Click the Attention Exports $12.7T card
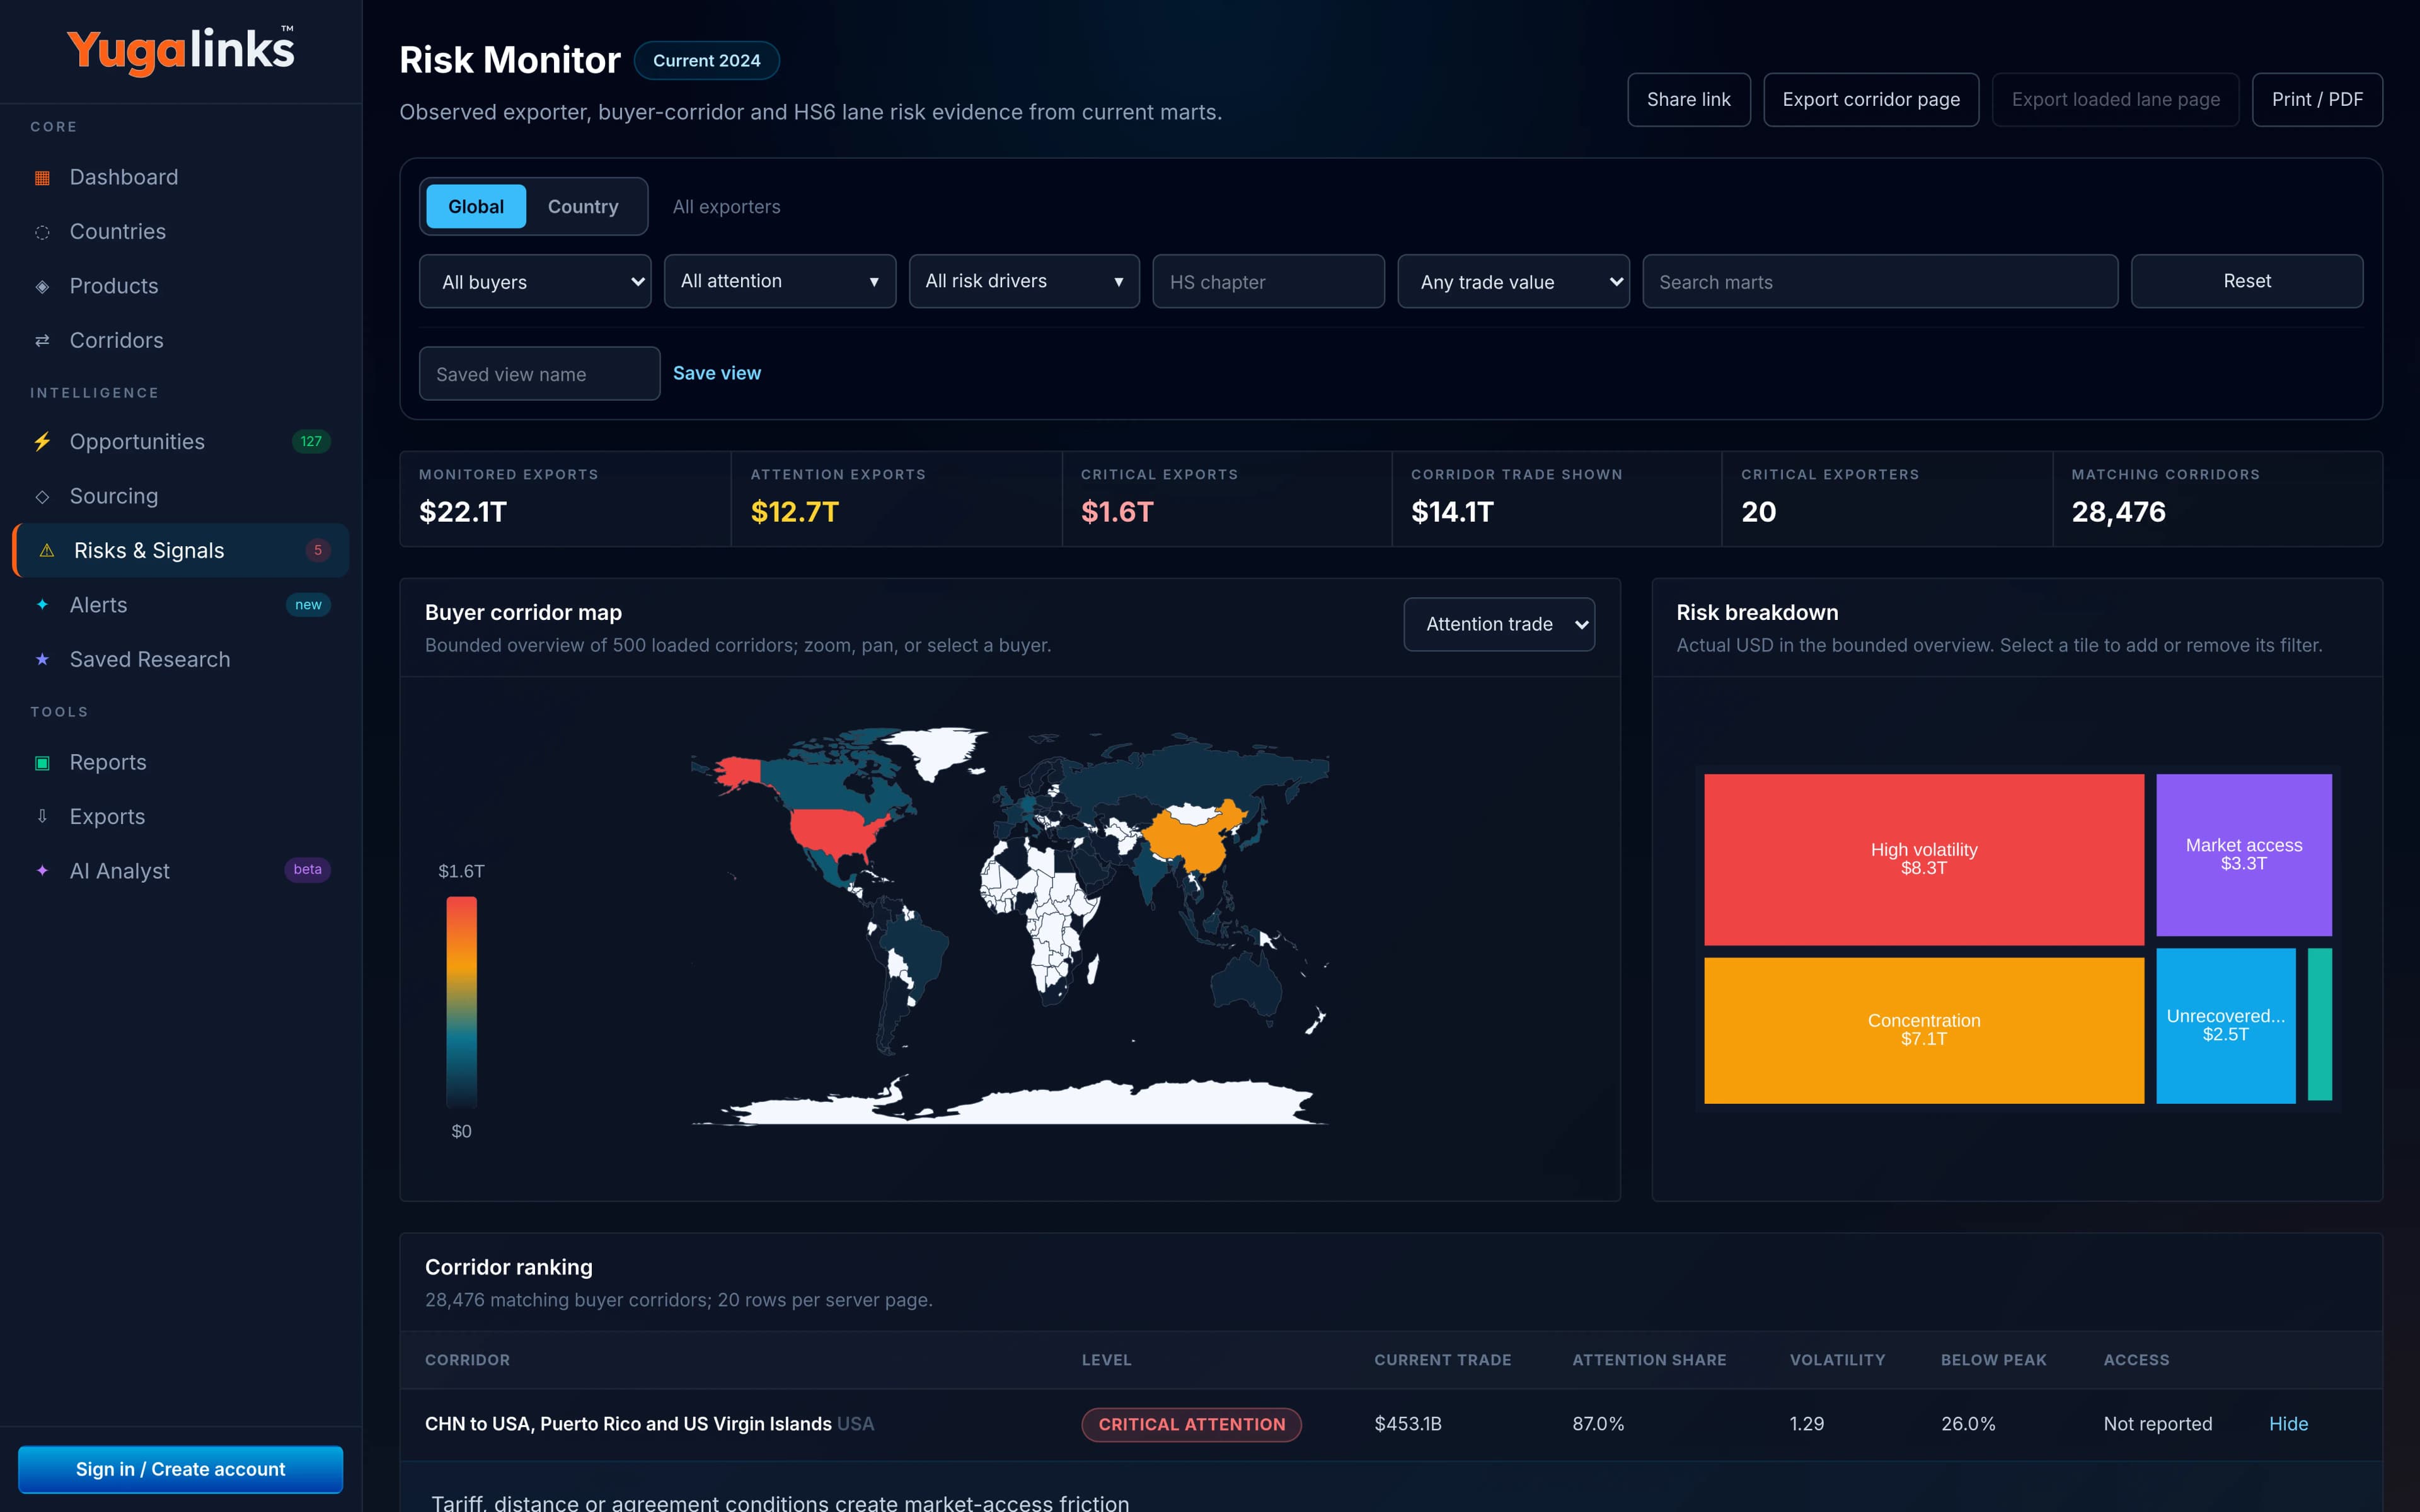Viewport: 2420px width, 1512px height. (x=896, y=499)
